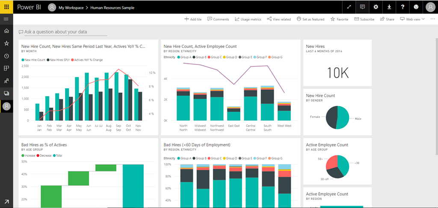Open Recent clock icon in sidebar
This screenshot has width=438, height=208.
coord(6,56)
